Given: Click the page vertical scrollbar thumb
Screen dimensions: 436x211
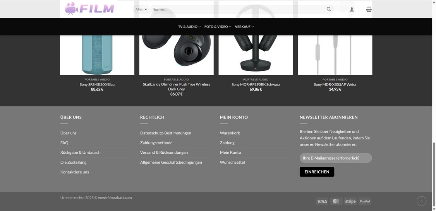Looking at the screenshot, I should (434, 174).
